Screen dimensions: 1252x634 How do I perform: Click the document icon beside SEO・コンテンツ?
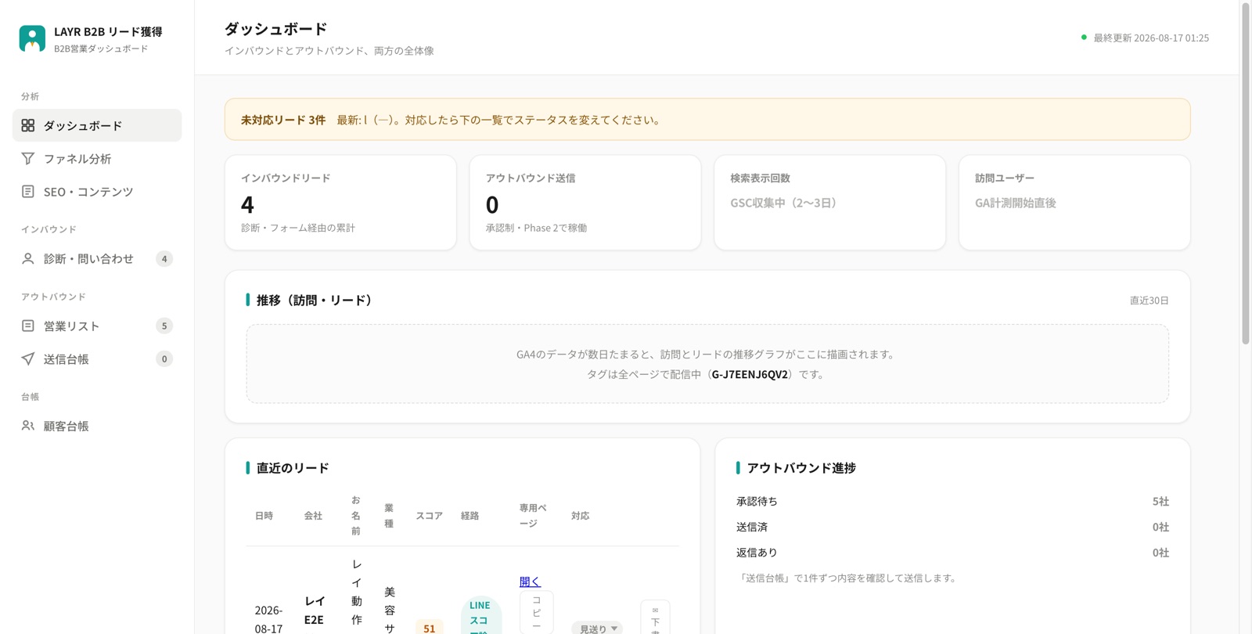coord(28,191)
